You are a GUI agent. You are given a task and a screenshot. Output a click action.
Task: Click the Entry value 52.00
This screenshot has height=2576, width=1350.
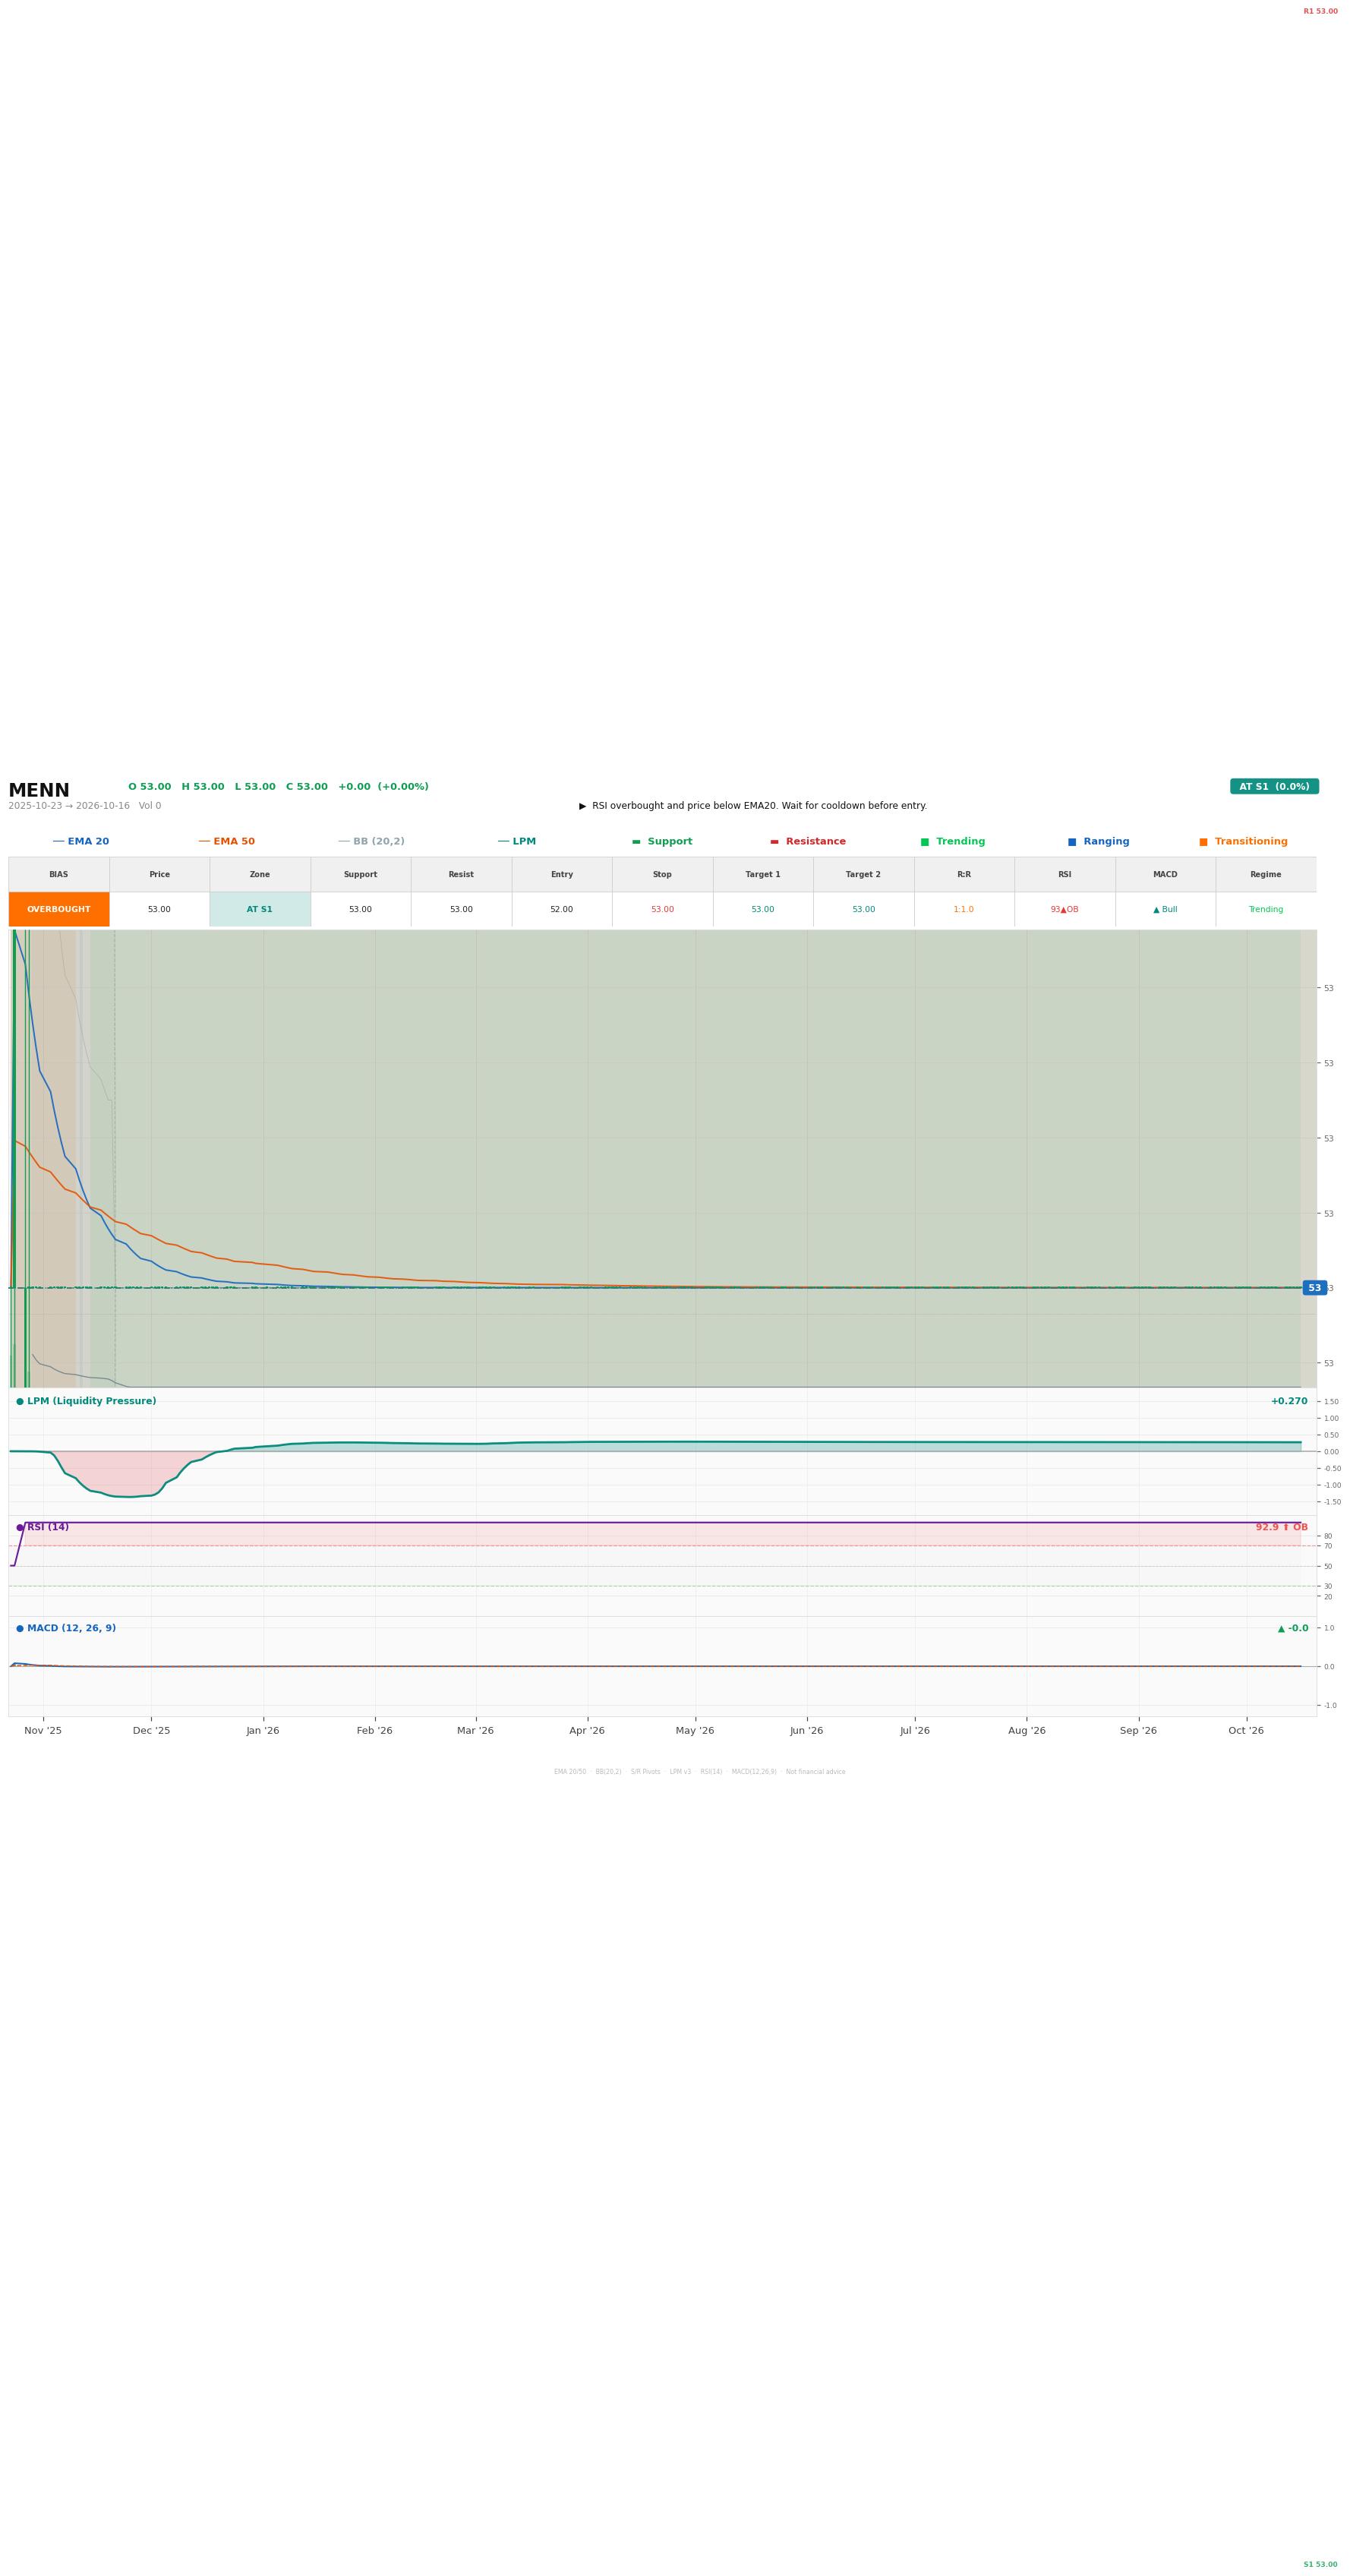pyautogui.click(x=562, y=910)
